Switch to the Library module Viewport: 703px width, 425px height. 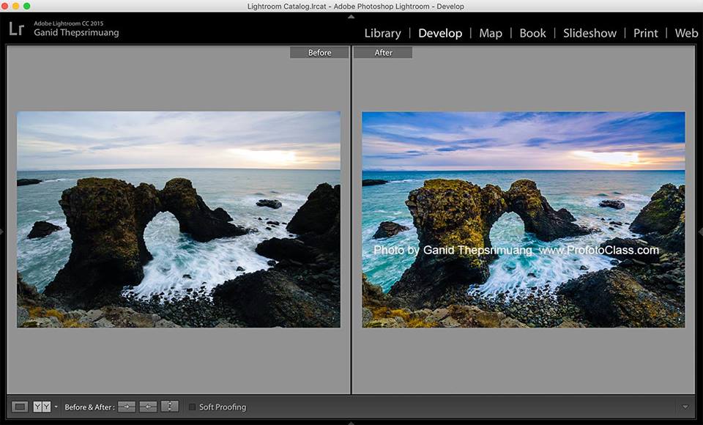(x=382, y=33)
